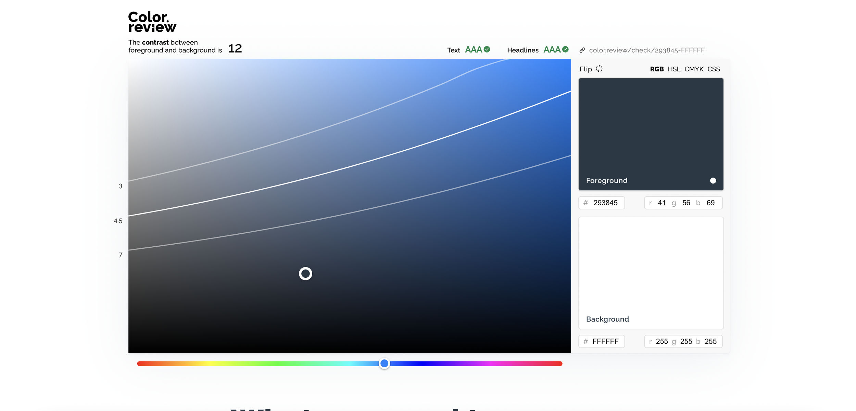856x411 pixels.
Task: Click the link chain icon beside URL
Action: (582, 50)
